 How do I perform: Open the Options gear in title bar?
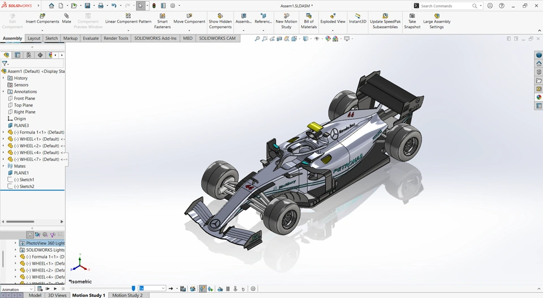click(173, 6)
